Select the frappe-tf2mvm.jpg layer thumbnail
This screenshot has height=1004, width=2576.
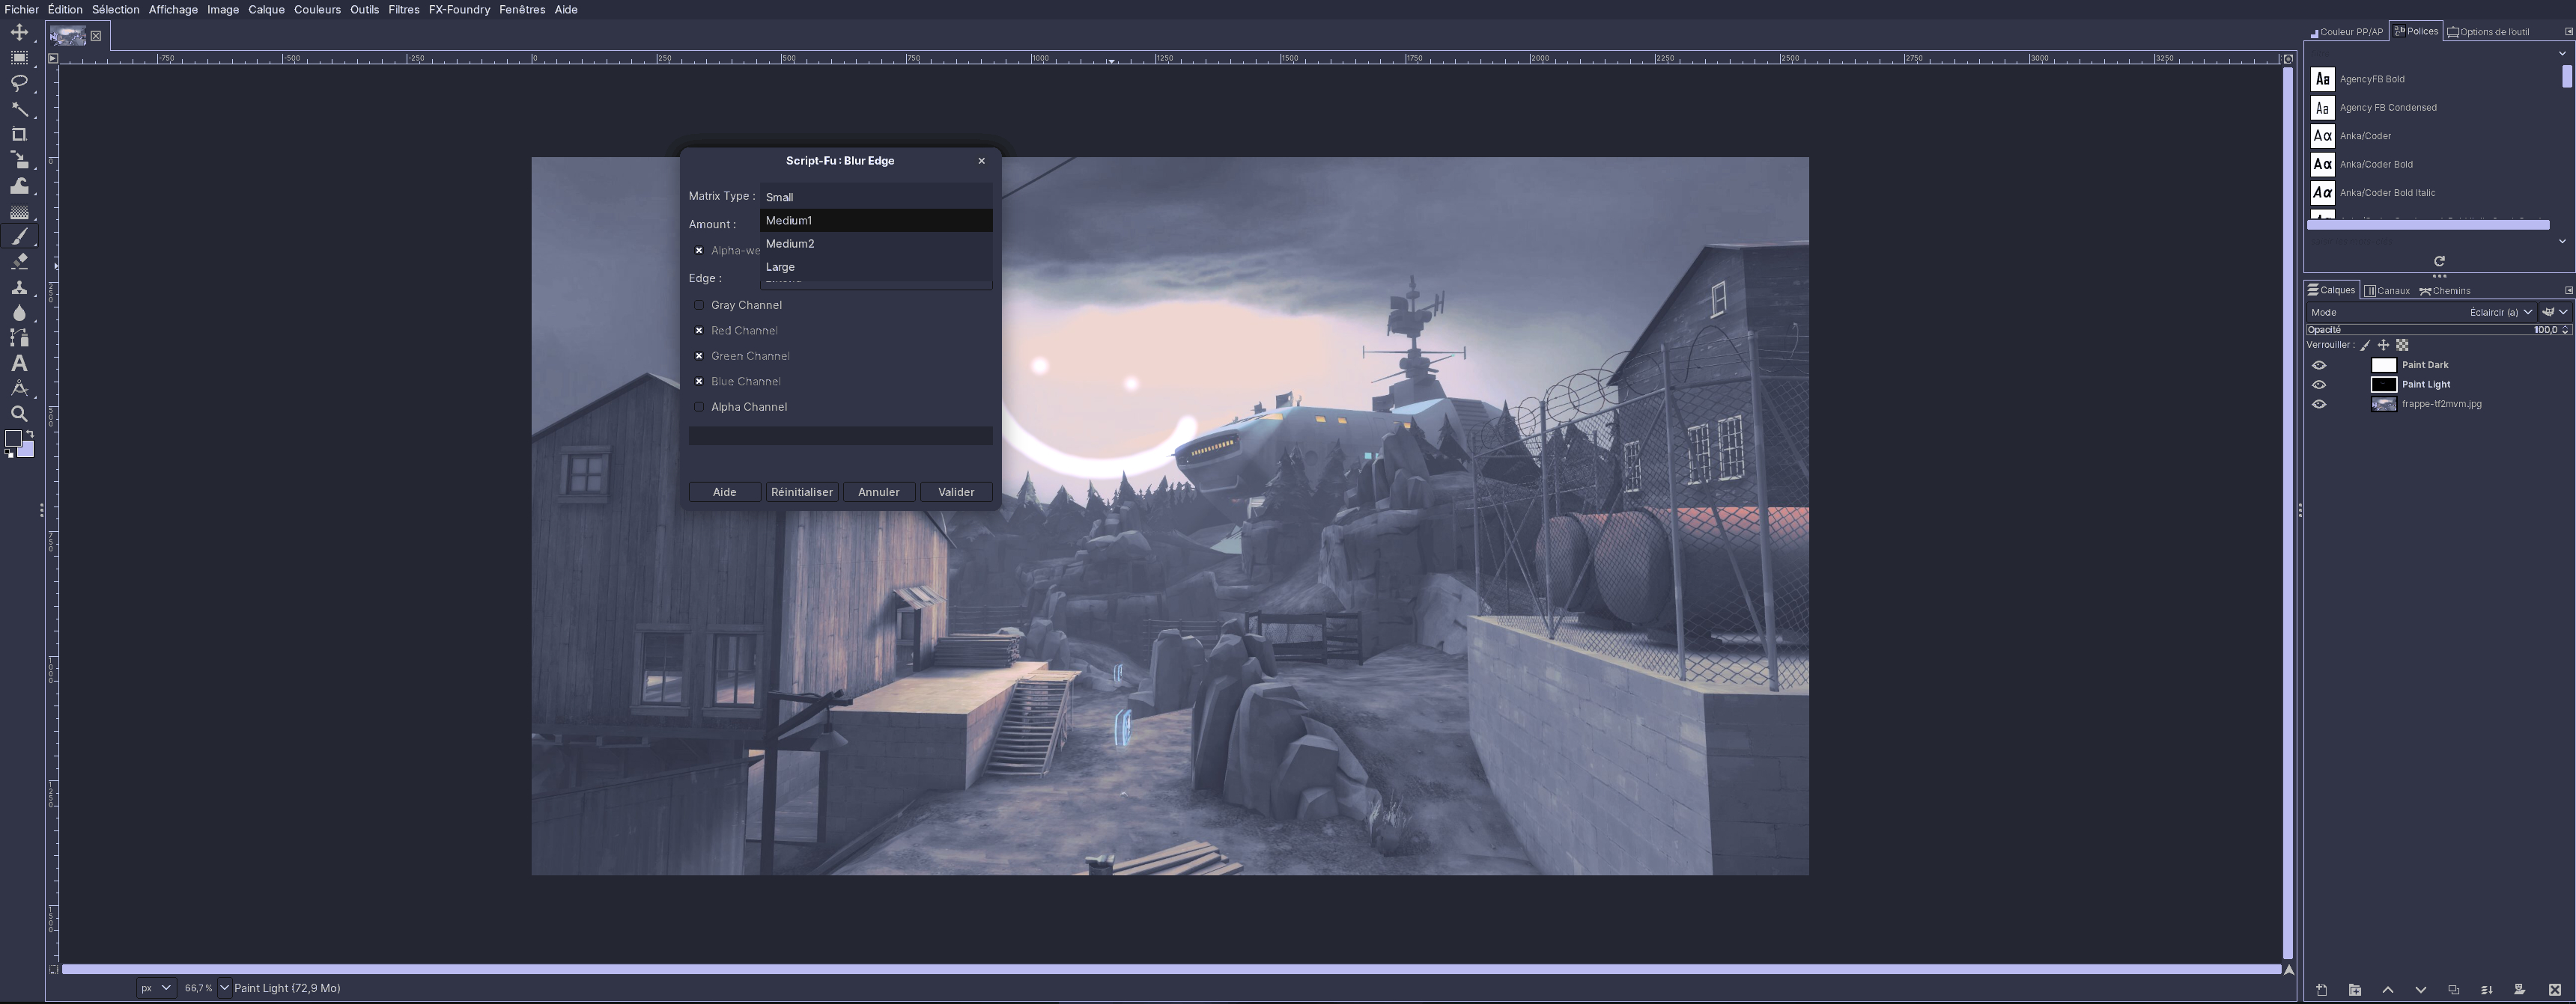coord(2384,403)
